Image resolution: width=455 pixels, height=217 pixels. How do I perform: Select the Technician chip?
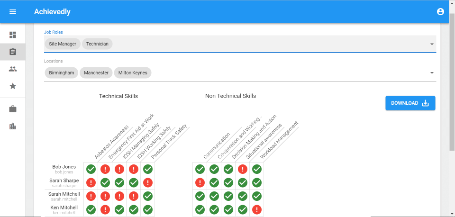[x=97, y=44]
